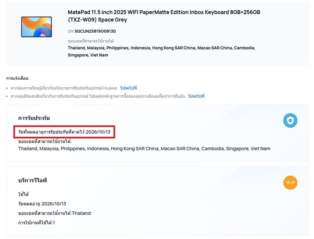Click the warranty card country list starting Thailand
The image size is (314, 239).
144,148
